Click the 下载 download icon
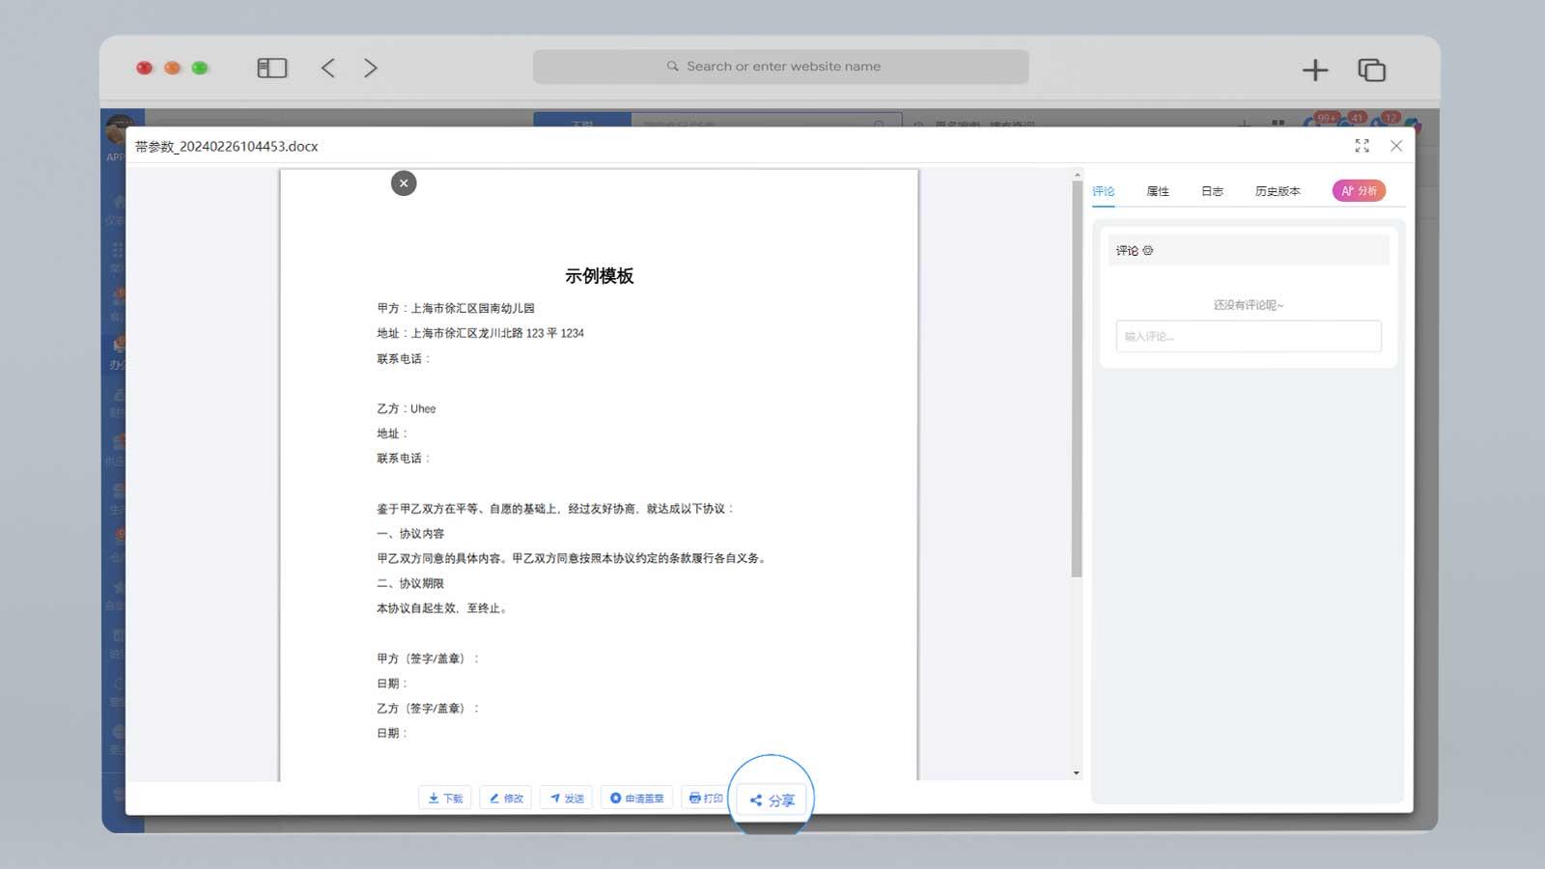The height and width of the screenshot is (869, 1545). tap(434, 798)
